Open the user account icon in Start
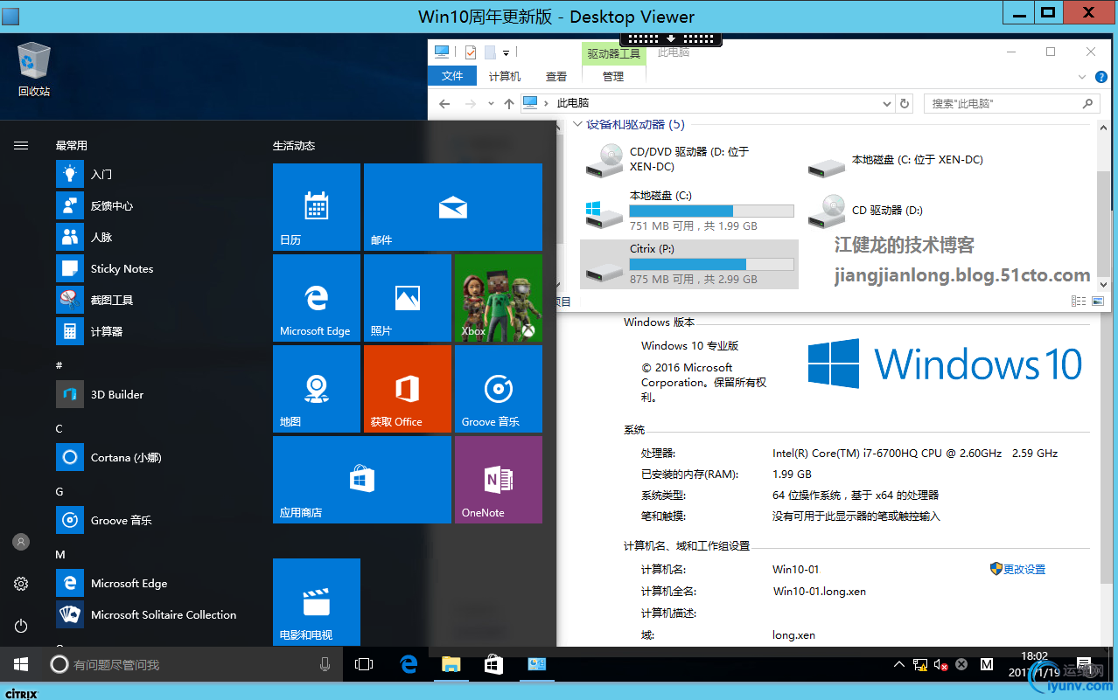Viewport: 1118px width, 700px height. coord(21,542)
